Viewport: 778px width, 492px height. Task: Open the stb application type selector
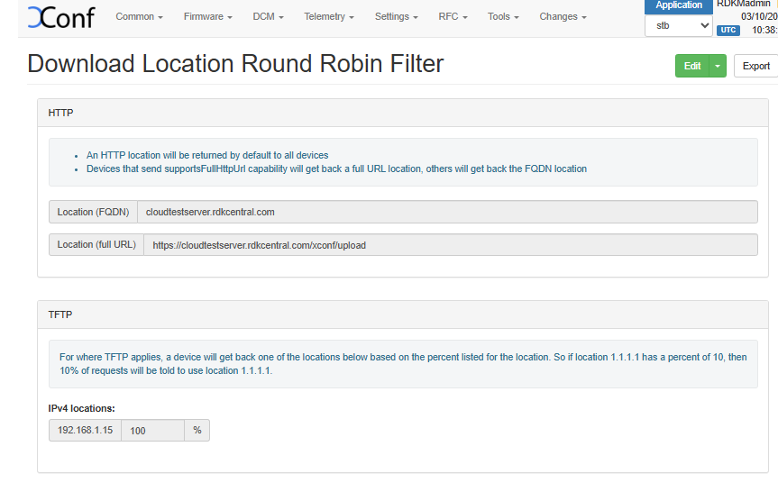pyautogui.click(x=678, y=26)
